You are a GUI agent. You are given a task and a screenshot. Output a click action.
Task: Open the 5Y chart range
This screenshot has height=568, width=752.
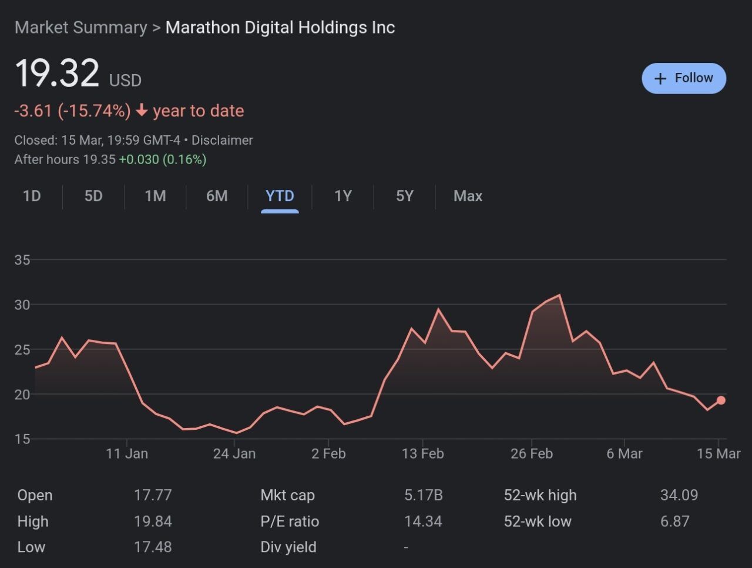[405, 196]
